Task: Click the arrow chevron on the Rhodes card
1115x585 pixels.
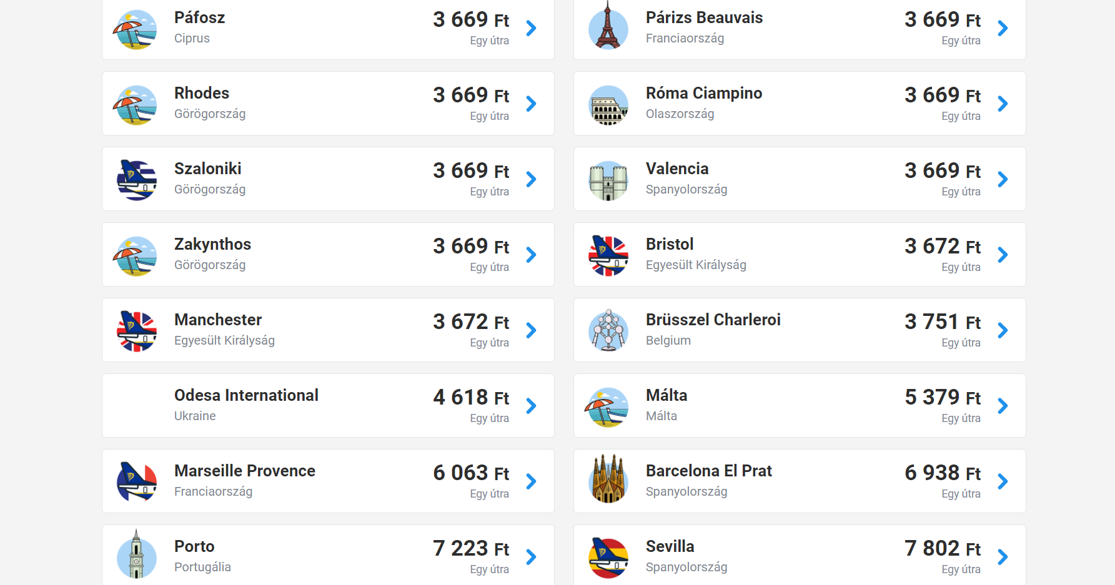Action: coord(531,104)
